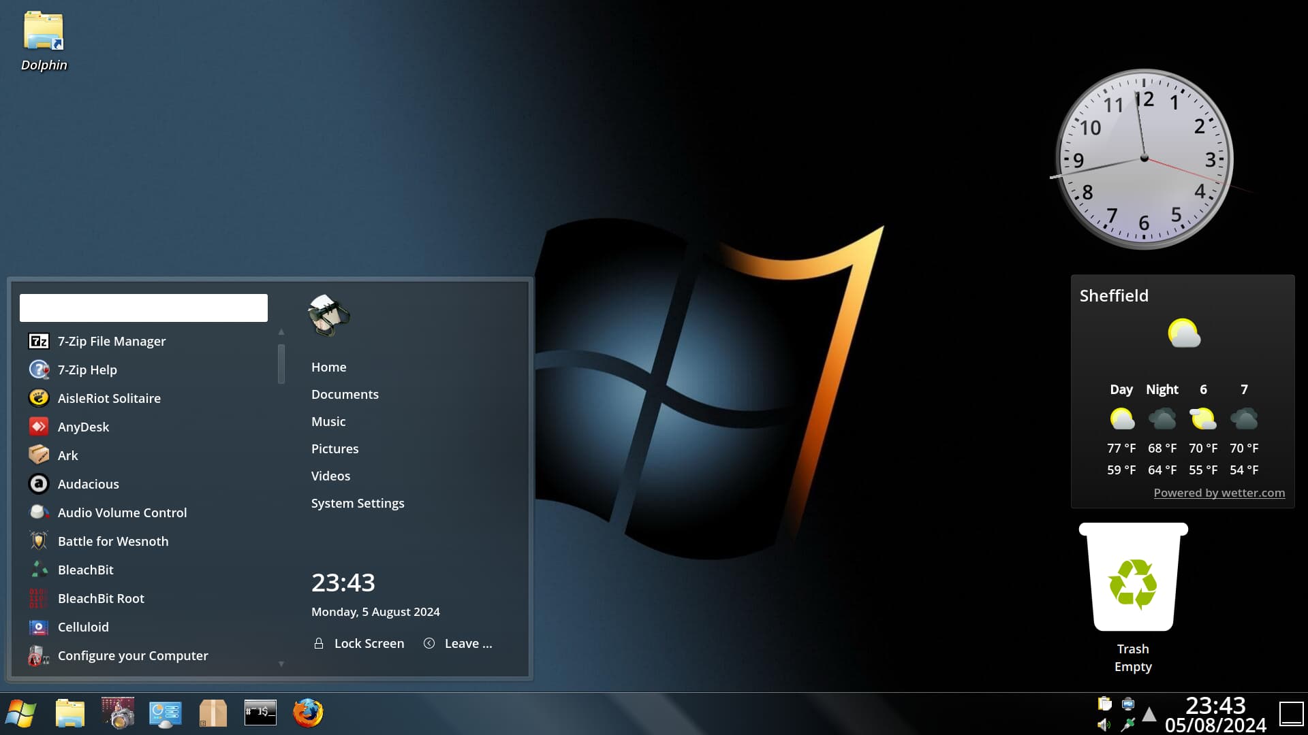
Task: Open the package box icon in taskbar
Action: (x=213, y=713)
